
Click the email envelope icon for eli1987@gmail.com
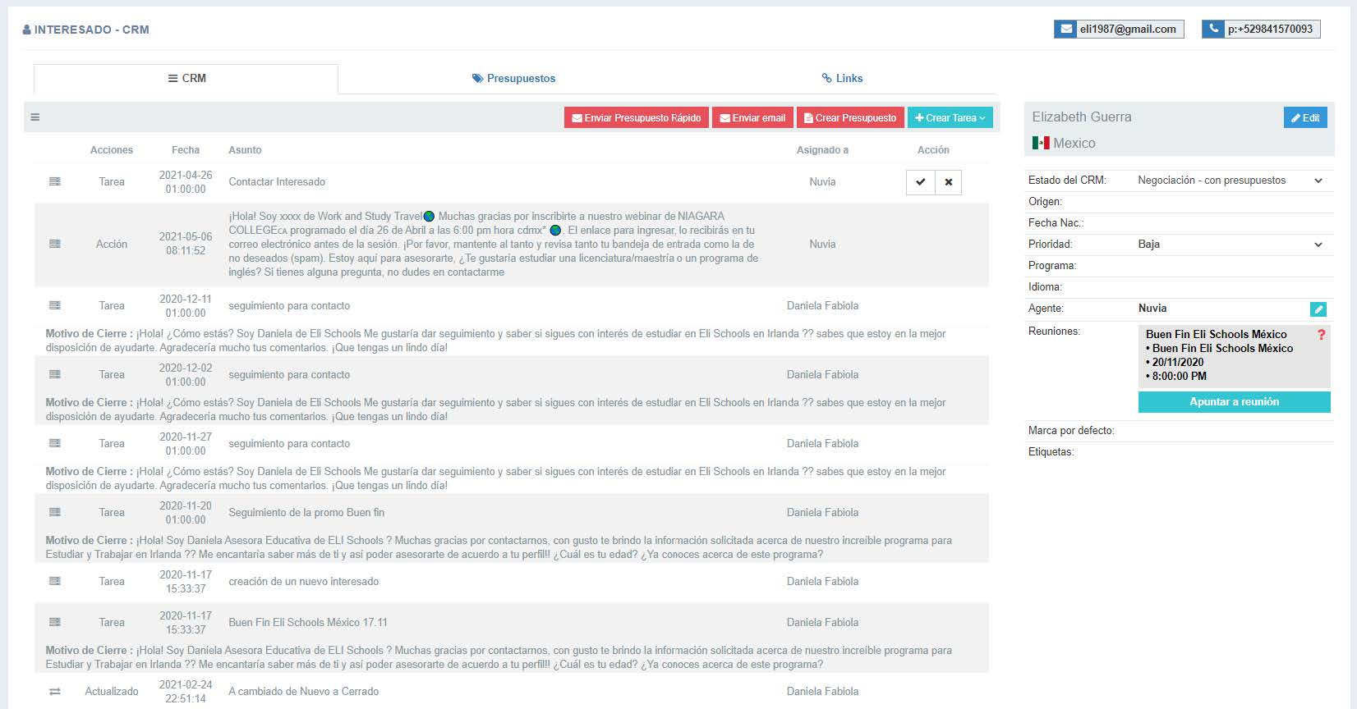[x=1065, y=30]
